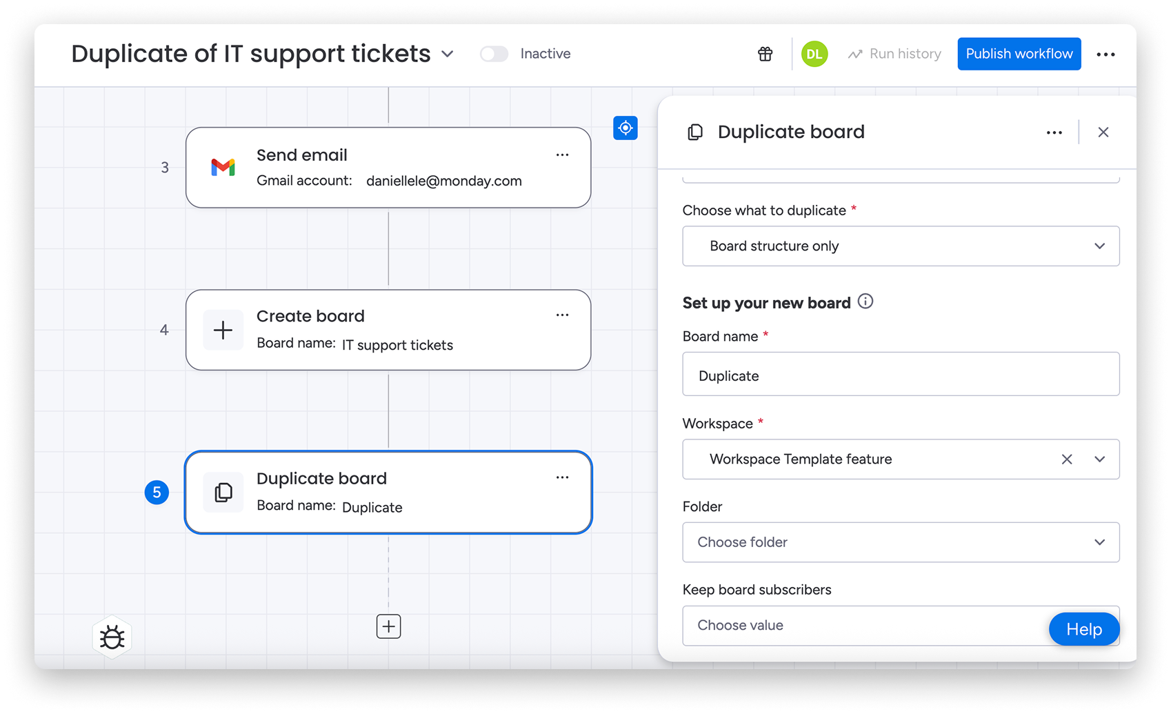1171x714 pixels.
Task: Click the gift box icon in header
Action: (x=765, y=54)
